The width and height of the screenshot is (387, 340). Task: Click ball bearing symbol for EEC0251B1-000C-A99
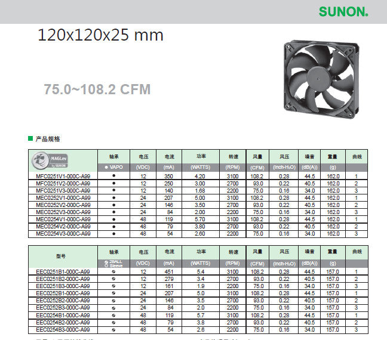[x=113, y=272]
